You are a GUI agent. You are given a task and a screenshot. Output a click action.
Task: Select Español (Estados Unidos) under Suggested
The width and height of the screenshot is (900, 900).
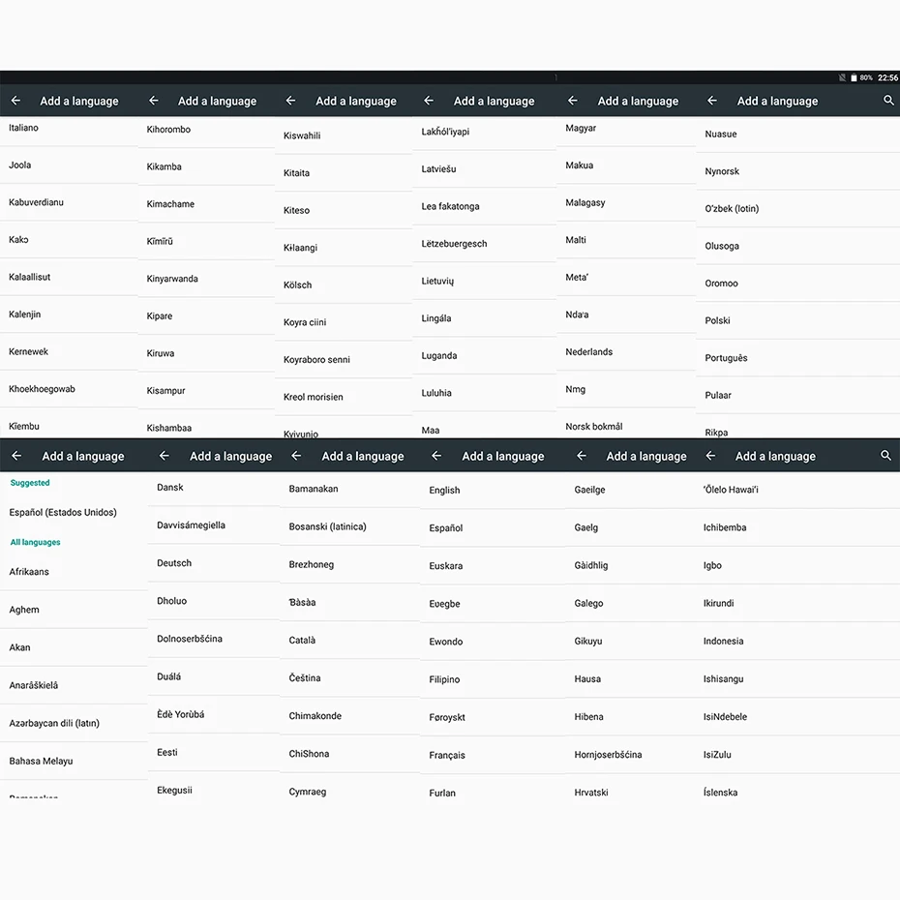[x=64, y=512]
